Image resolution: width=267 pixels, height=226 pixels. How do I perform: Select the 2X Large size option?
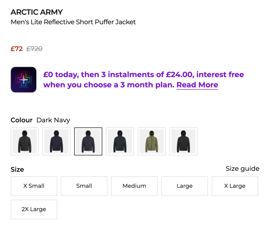point(34,209)
